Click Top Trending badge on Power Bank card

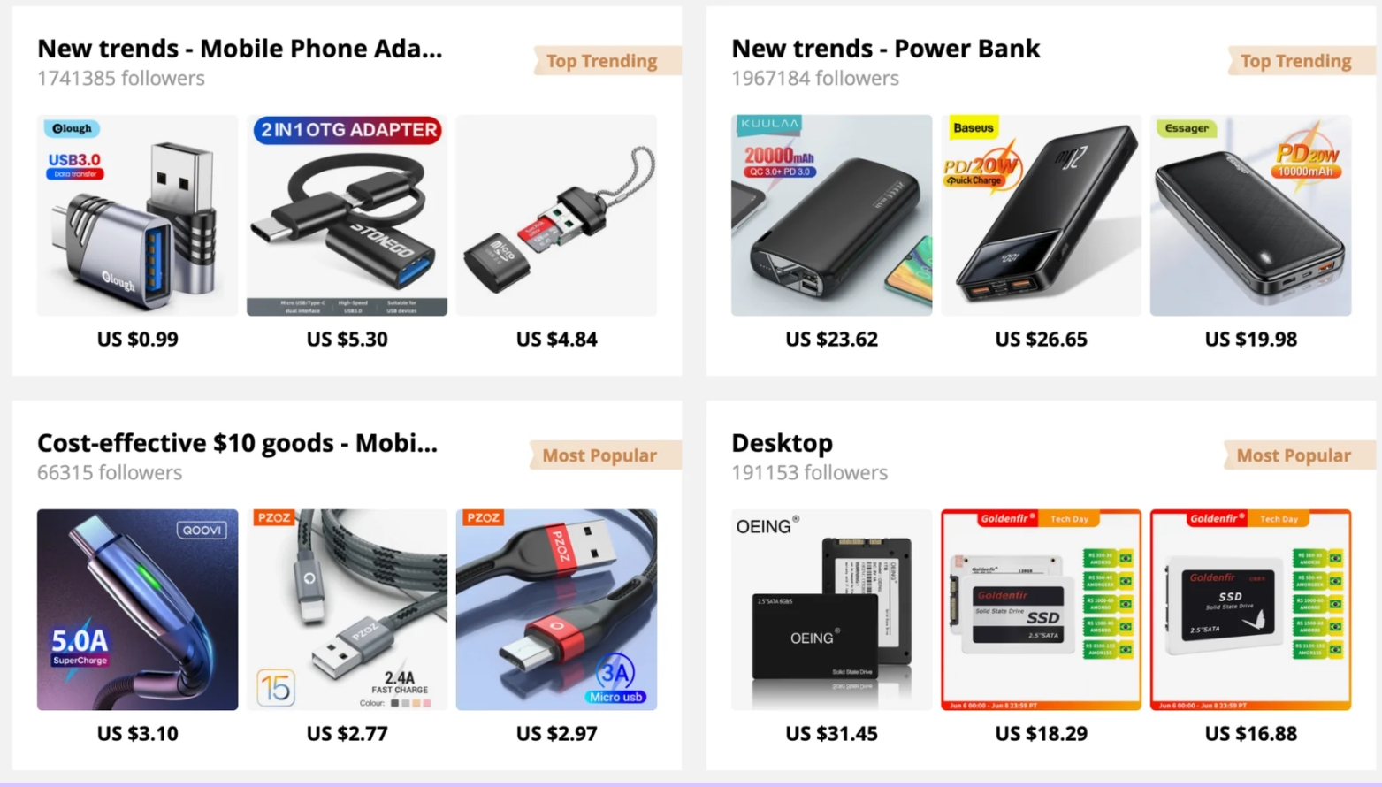tap(1297, 61)
